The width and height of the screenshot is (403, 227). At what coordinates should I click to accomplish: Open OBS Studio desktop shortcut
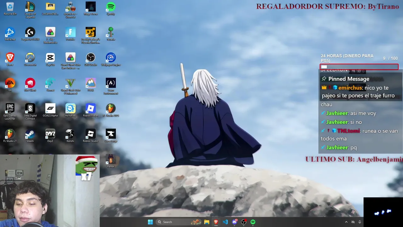(91, 60)
